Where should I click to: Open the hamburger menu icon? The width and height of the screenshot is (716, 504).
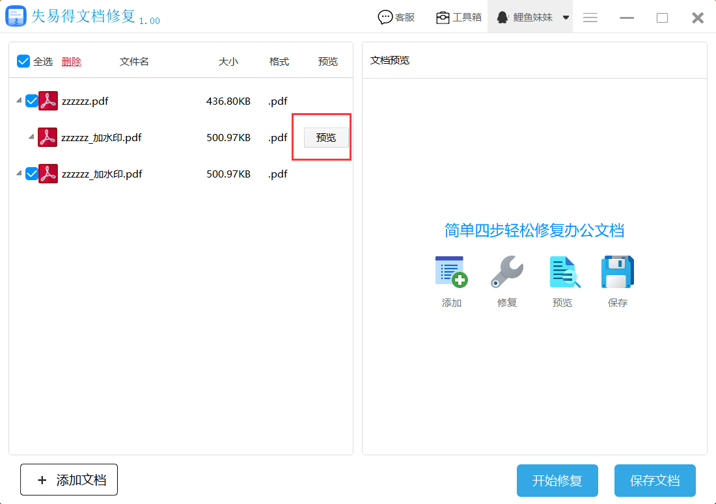click(590, 18)
